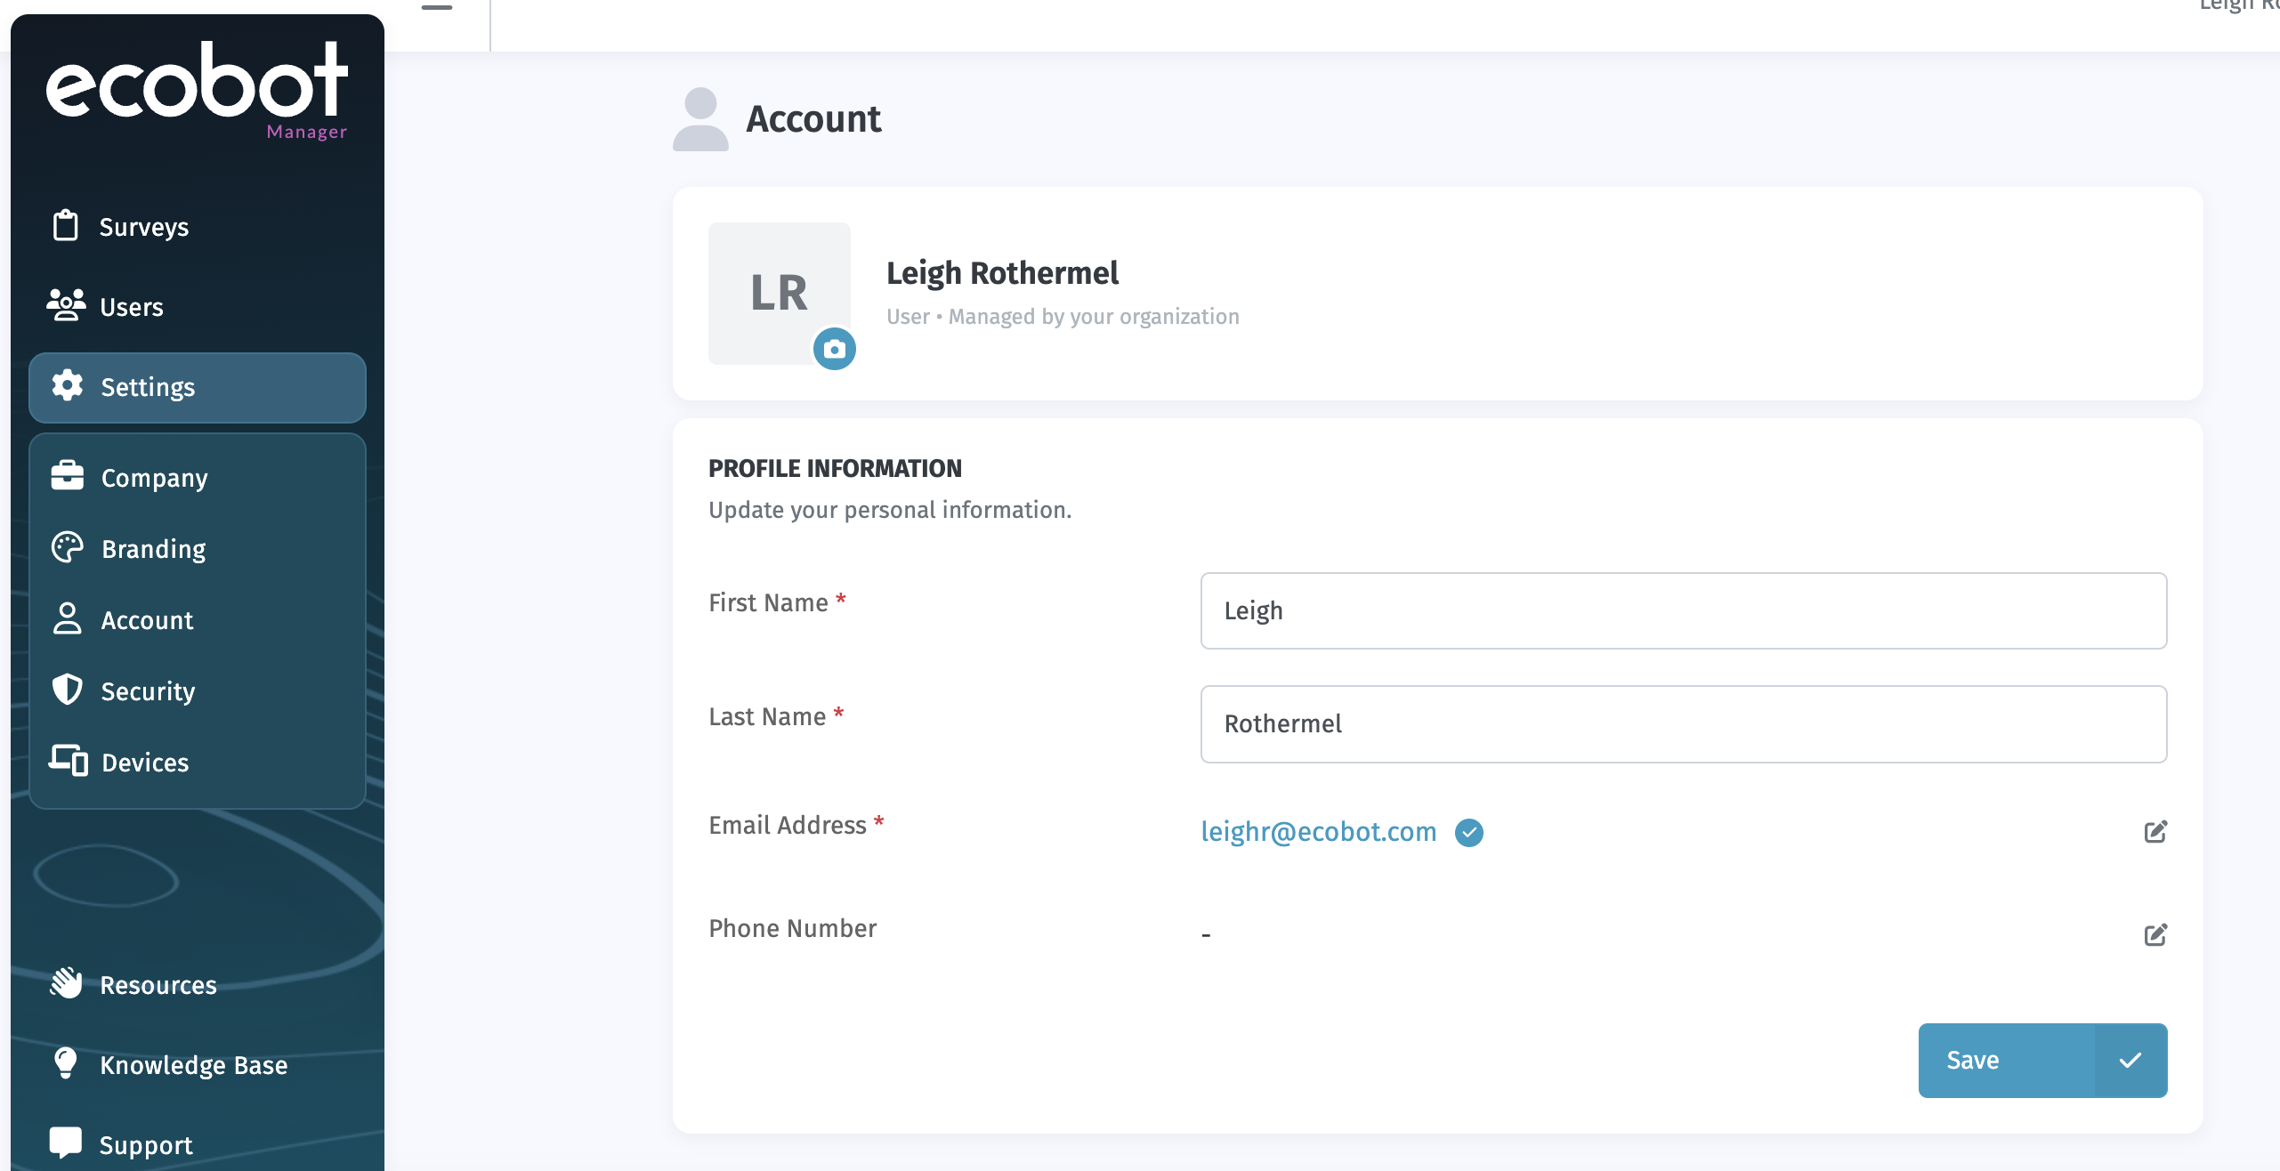Click the camera icon on avatar
The height and width of the screenshot is (1171, 2280).
(834, 349)
